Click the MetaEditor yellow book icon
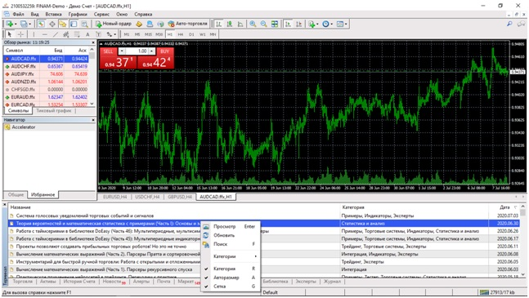529x298 pixels. [139, 24]
